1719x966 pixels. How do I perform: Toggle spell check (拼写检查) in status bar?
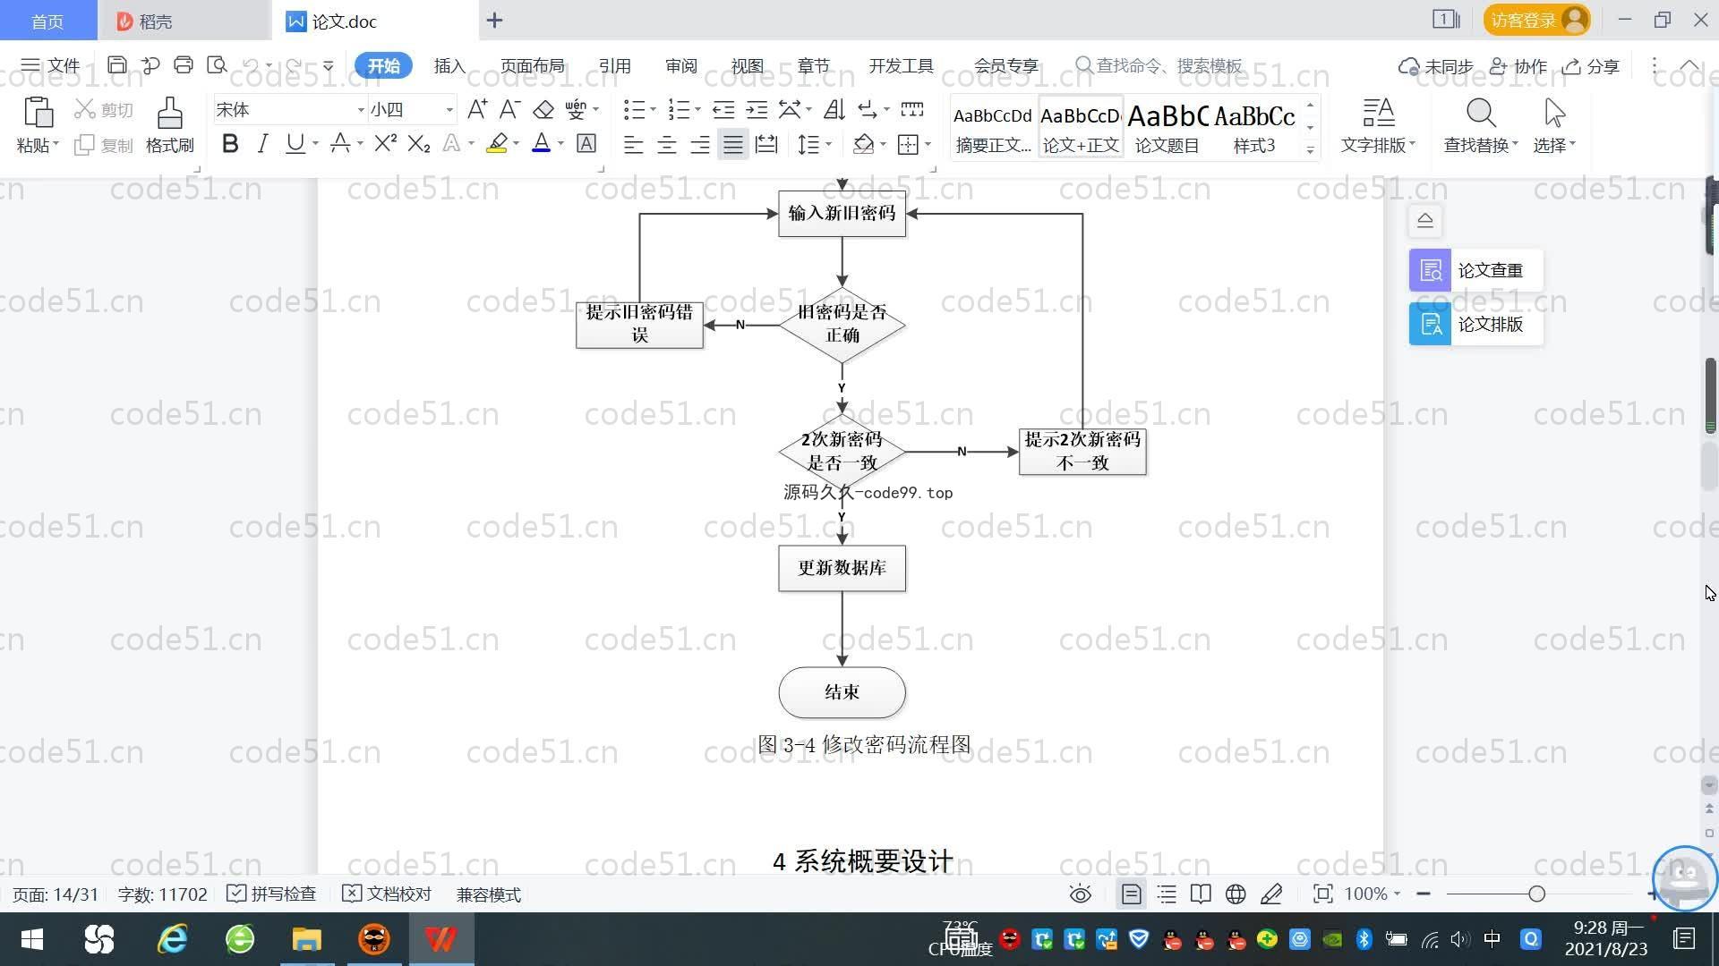(x=271, y=894)
